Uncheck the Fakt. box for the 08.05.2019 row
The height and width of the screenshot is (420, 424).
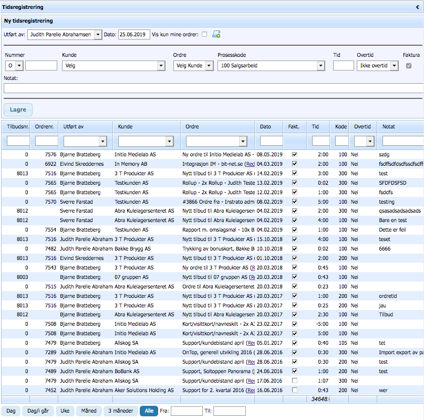pos(294,155)
